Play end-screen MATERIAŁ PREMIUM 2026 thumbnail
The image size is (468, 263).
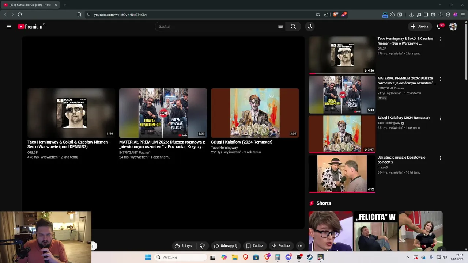(x=163, y=113)
